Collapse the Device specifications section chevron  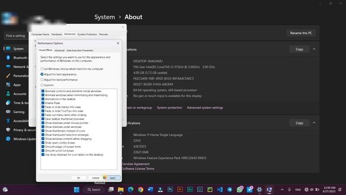tap(314, 49)
